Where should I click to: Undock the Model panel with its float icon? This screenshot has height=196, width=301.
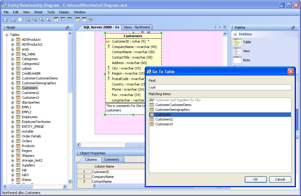(x=67, y=27)
